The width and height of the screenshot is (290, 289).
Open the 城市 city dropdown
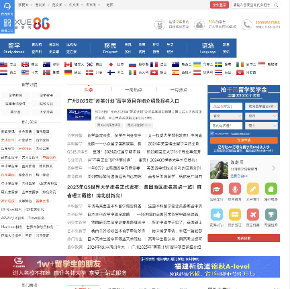click(261, 116)
